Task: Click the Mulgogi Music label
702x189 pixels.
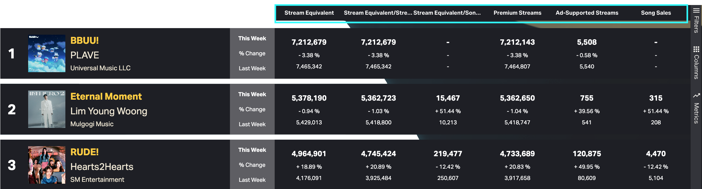Action: tap(92, 124)
